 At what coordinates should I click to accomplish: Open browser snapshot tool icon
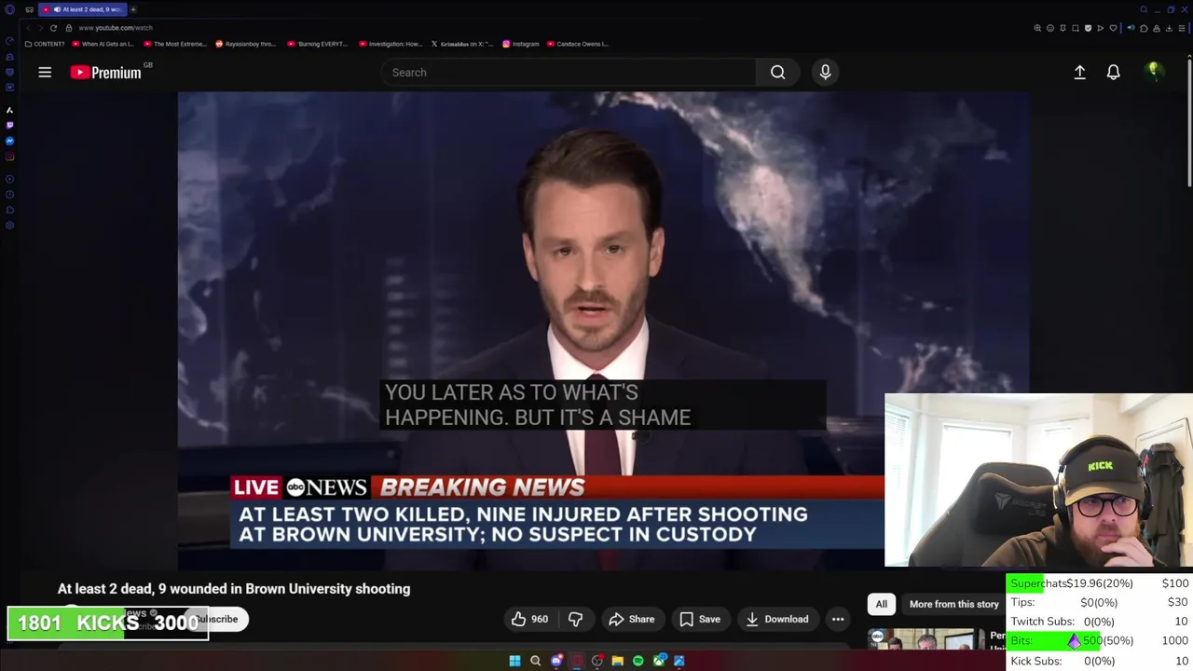coord(1076,28)
